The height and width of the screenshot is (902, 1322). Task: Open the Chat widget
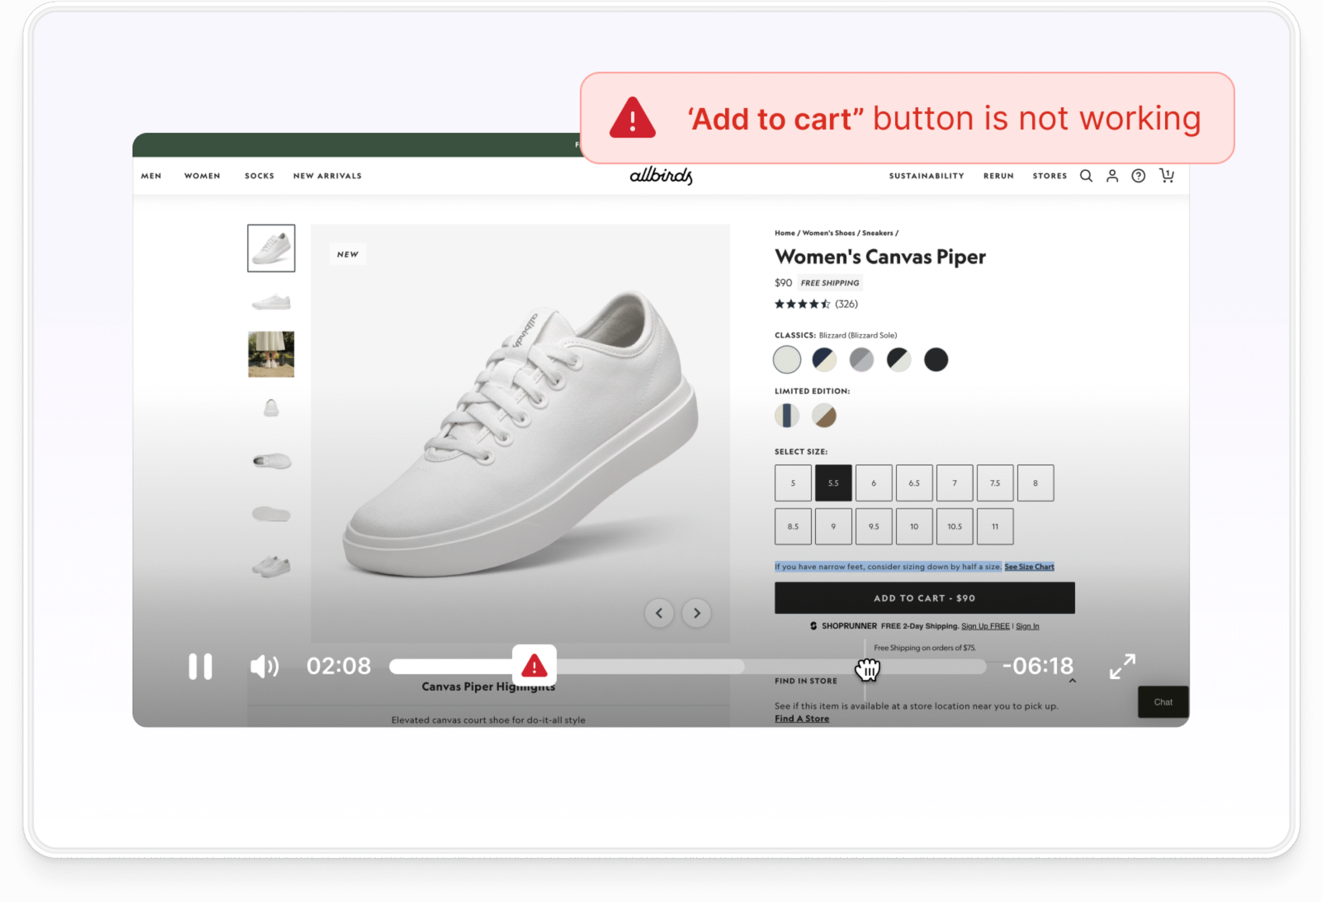[x=1163, y=702]
